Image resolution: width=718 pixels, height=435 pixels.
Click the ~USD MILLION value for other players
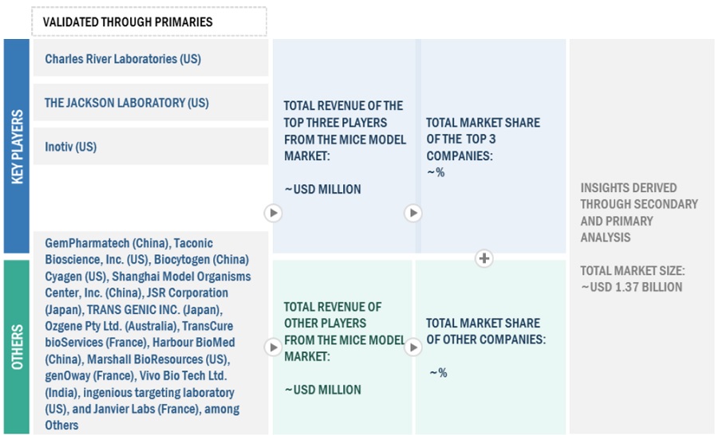point(322,390)
